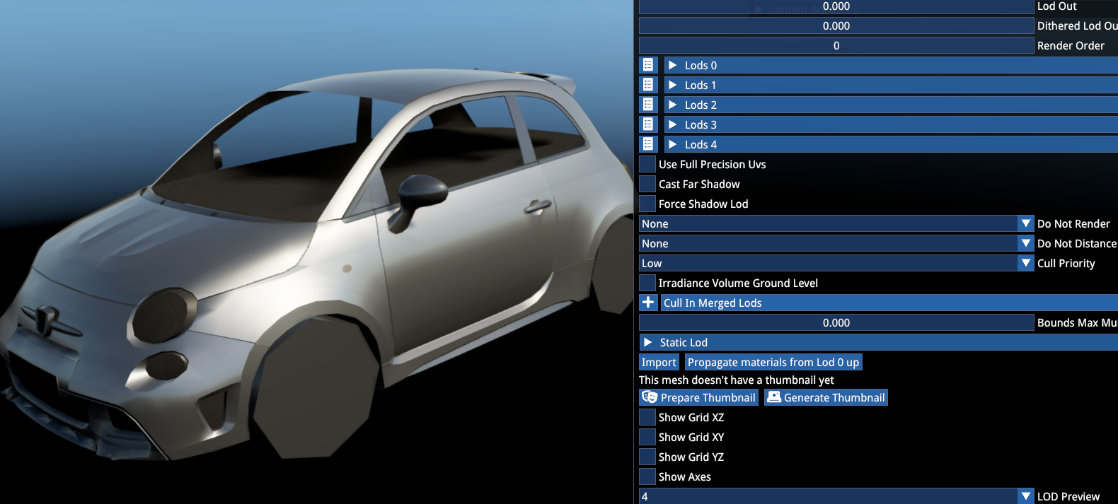Viewport: 1118px width, 504px height.
Task: Click the Lod Out value field
Action: pyautogui.click(x=836, y=6)
